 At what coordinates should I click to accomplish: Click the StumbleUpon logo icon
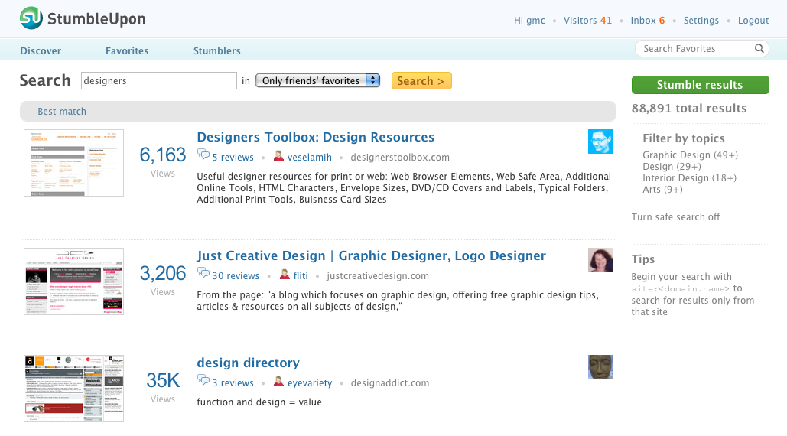(x=31, y=18)
